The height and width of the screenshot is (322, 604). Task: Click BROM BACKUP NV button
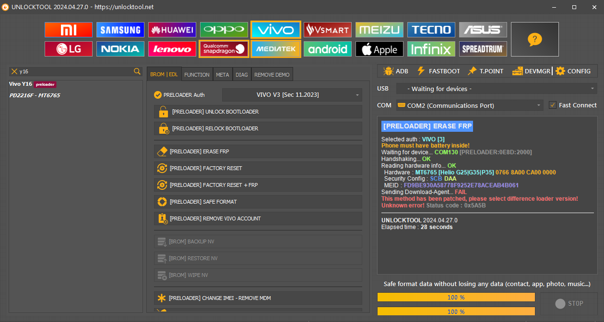(258, 241)
